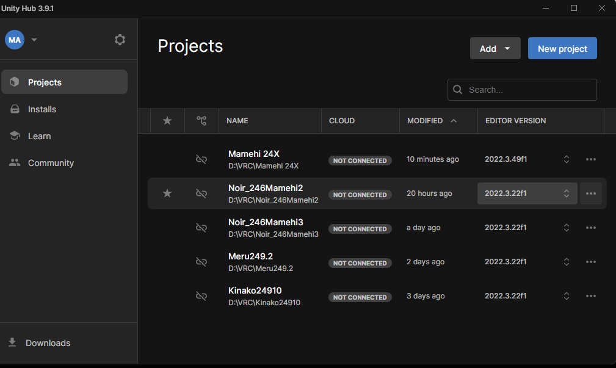Click path D:\VRC\Mamehi 24X
This screenshot has width=616, height=368.
[x=263, y=166]
